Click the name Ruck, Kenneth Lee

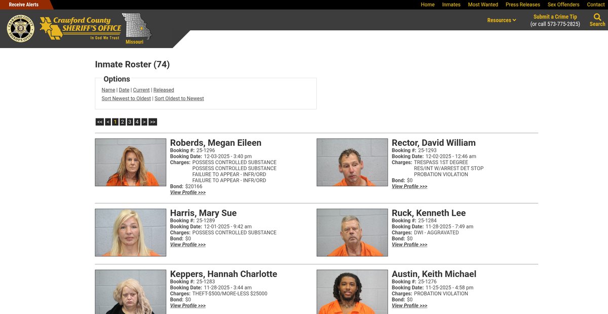(429, 213)
